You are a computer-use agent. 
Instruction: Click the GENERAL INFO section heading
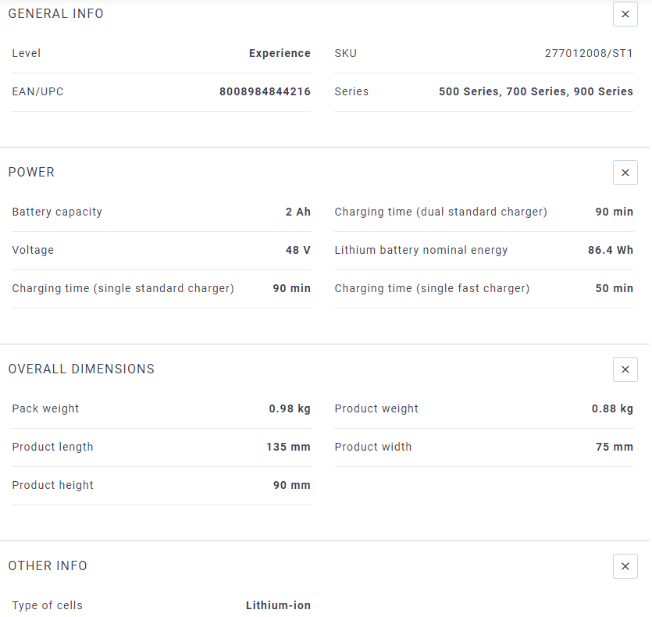click(55, 14)
